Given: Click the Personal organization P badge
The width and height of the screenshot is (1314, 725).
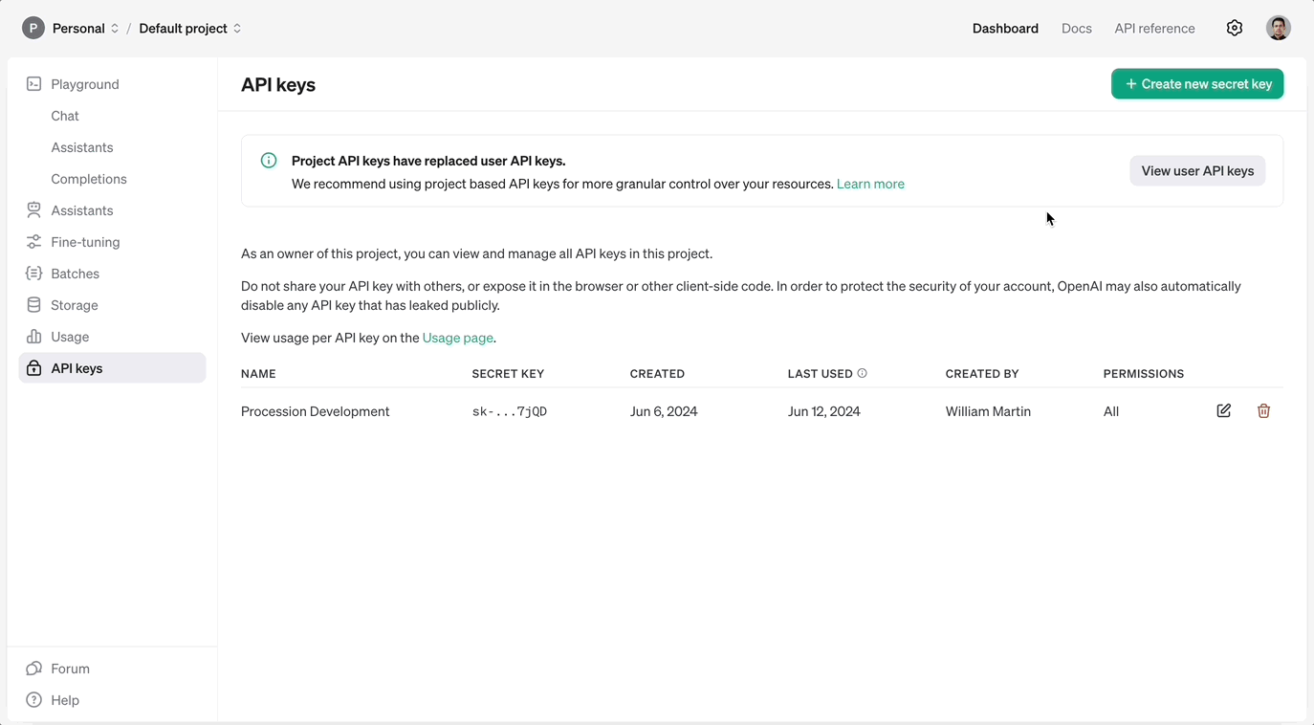Looking at the screenshot, I should coord(33,28).
